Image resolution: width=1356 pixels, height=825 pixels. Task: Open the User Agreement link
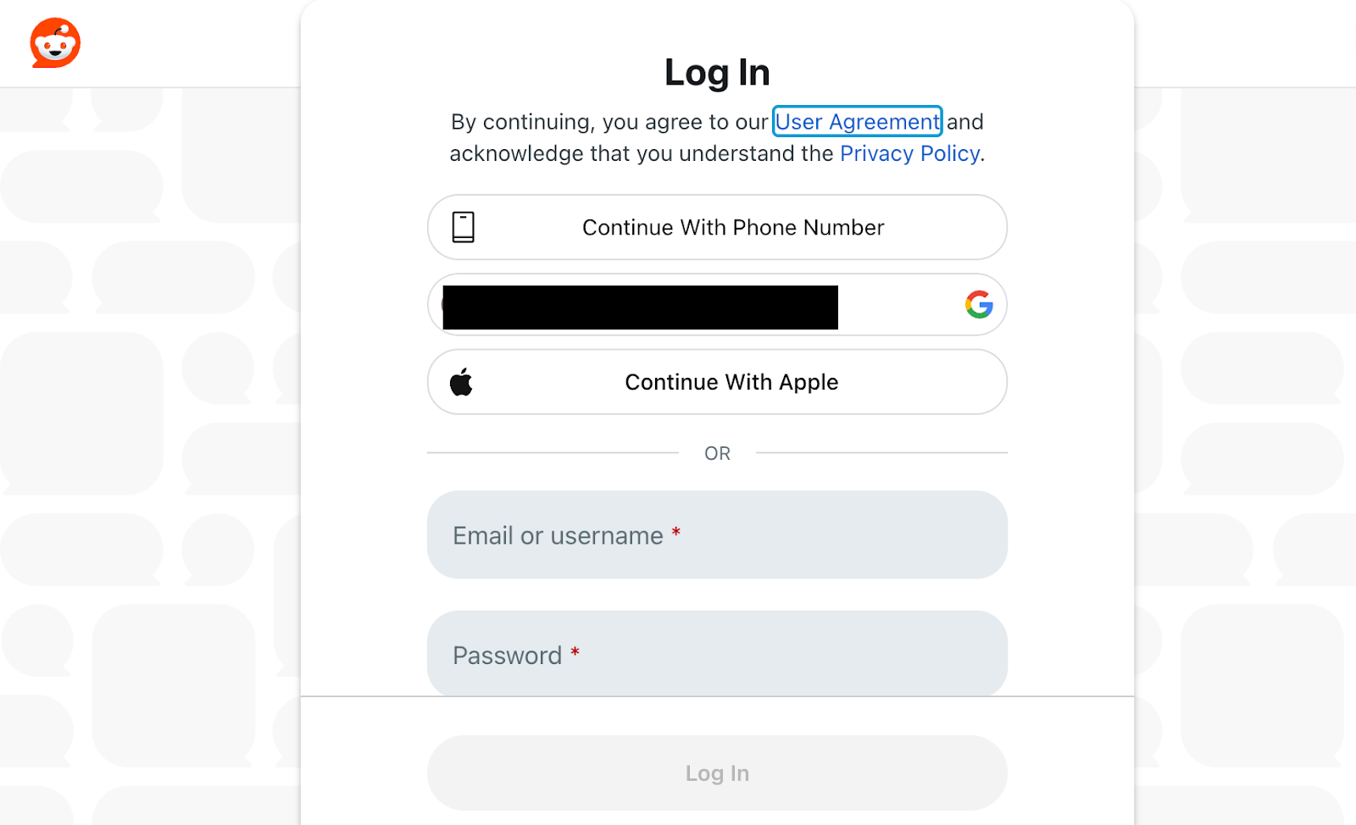[857, 122]
